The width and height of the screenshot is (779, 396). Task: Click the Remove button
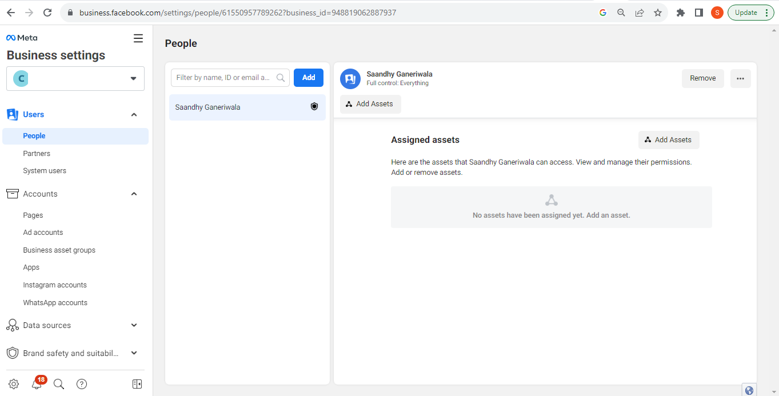click(x=703, y=78)
